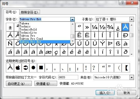The height and width of the screenshot is (99, 140).
Task: Pick the right guillemet » symbol
Action: [87, 27]
